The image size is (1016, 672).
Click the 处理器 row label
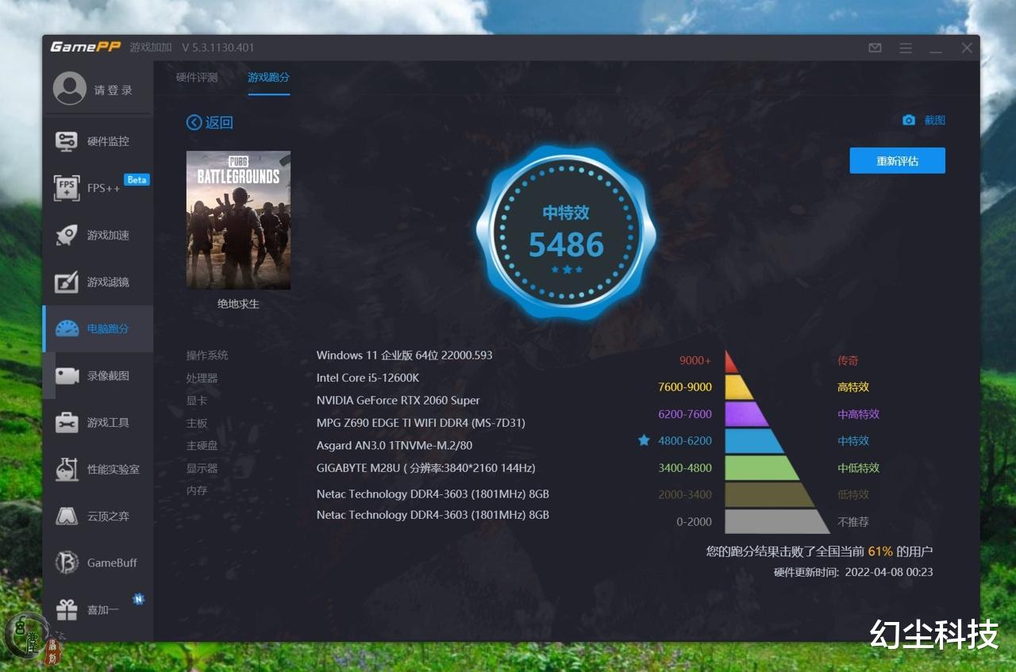click(202, 378)
